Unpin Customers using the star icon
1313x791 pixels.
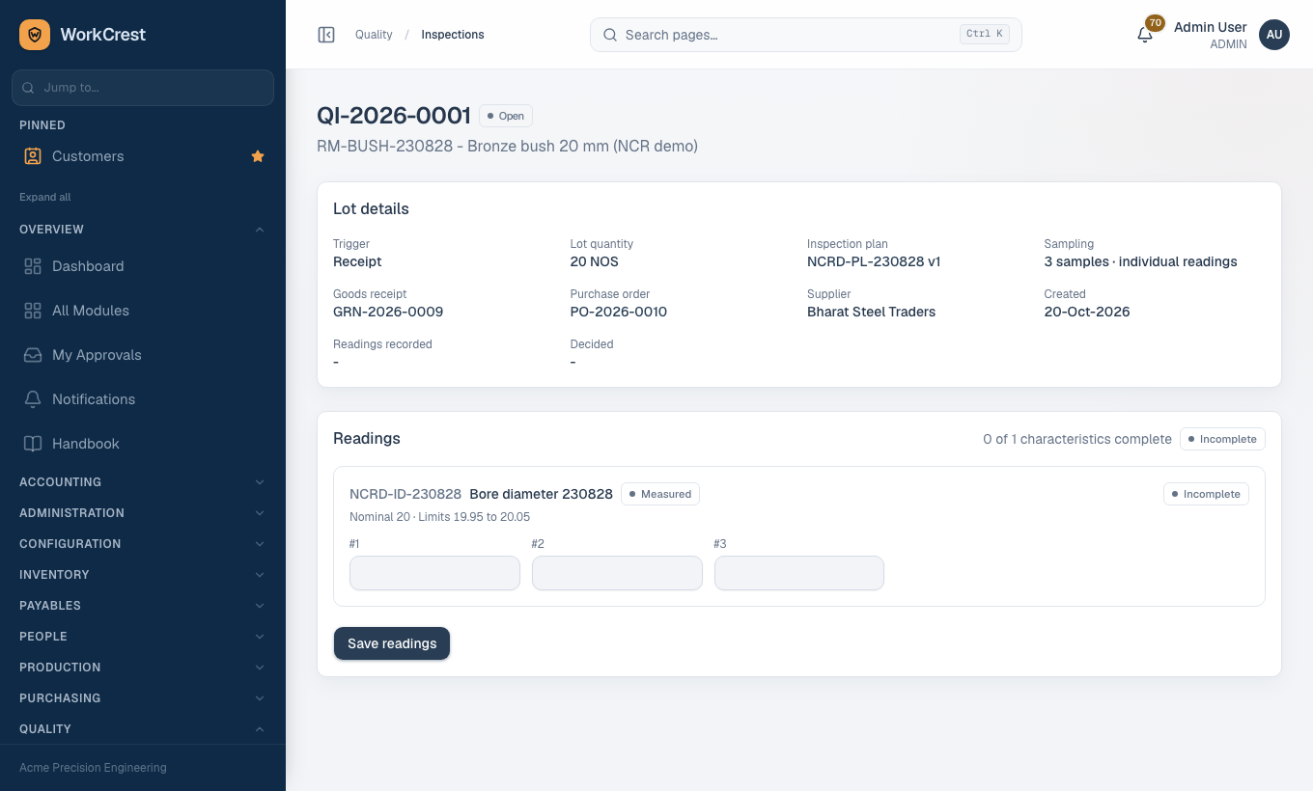[258, 156]
